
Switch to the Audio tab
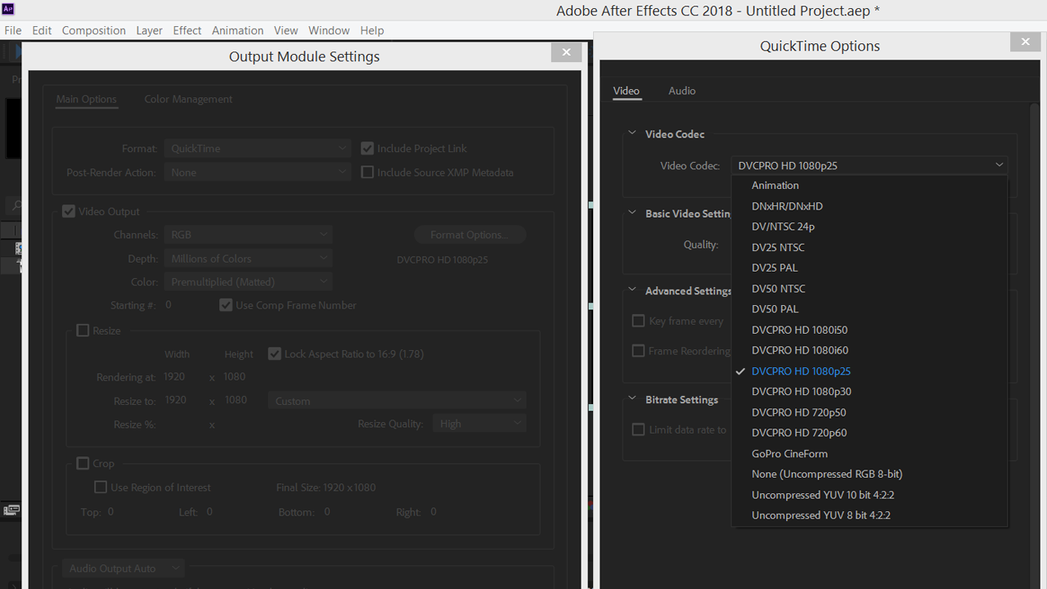tap(681, 91)
